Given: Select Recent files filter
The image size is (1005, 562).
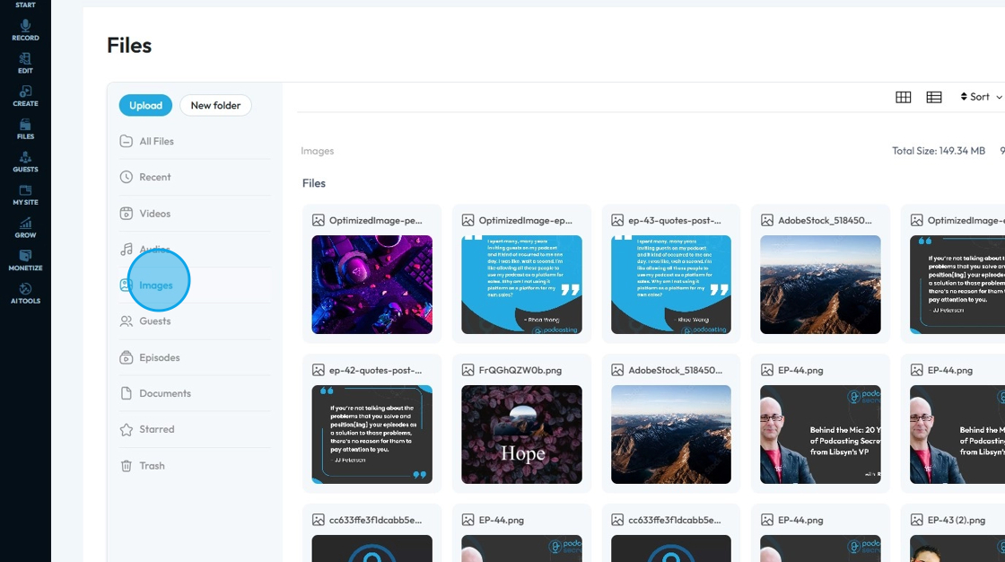Looking at the screenshot, I should [x=195, y=177].
